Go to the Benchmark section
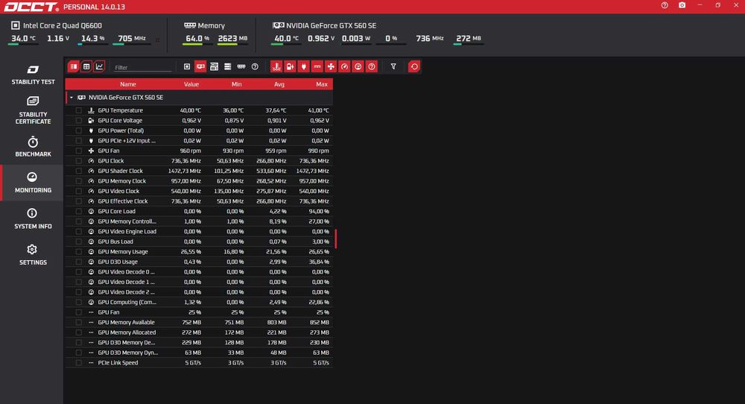 [32, 147]
